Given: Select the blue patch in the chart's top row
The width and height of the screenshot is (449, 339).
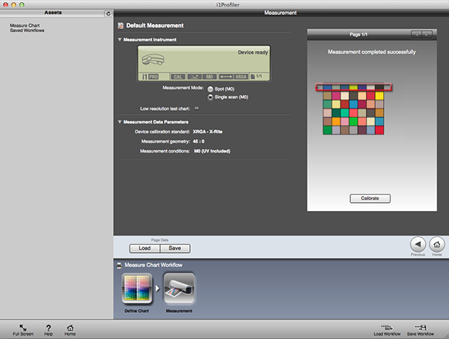Looking at the screenshot, I should [328, 87].
